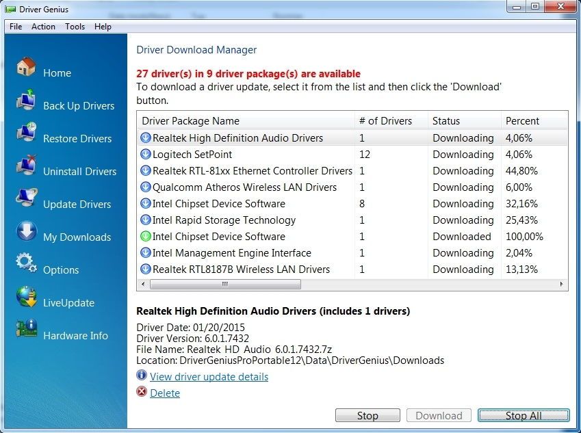Click download icon beside Realtek RTL-81xx Ethernet
The image size is (581, 433).
[146, 171]
